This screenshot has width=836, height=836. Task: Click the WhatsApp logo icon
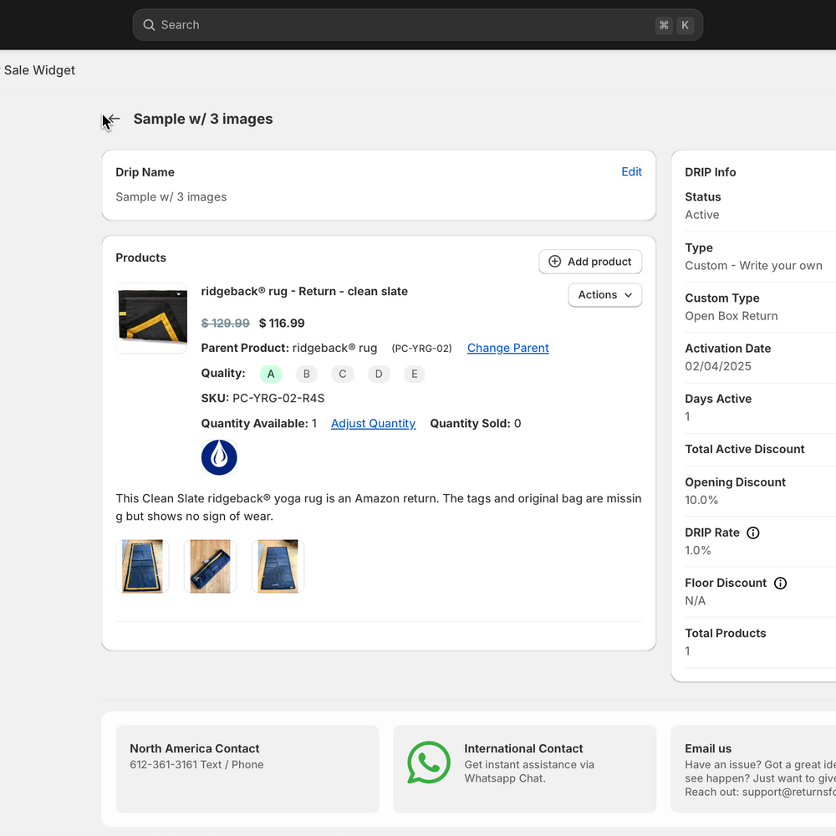point(429,762)
